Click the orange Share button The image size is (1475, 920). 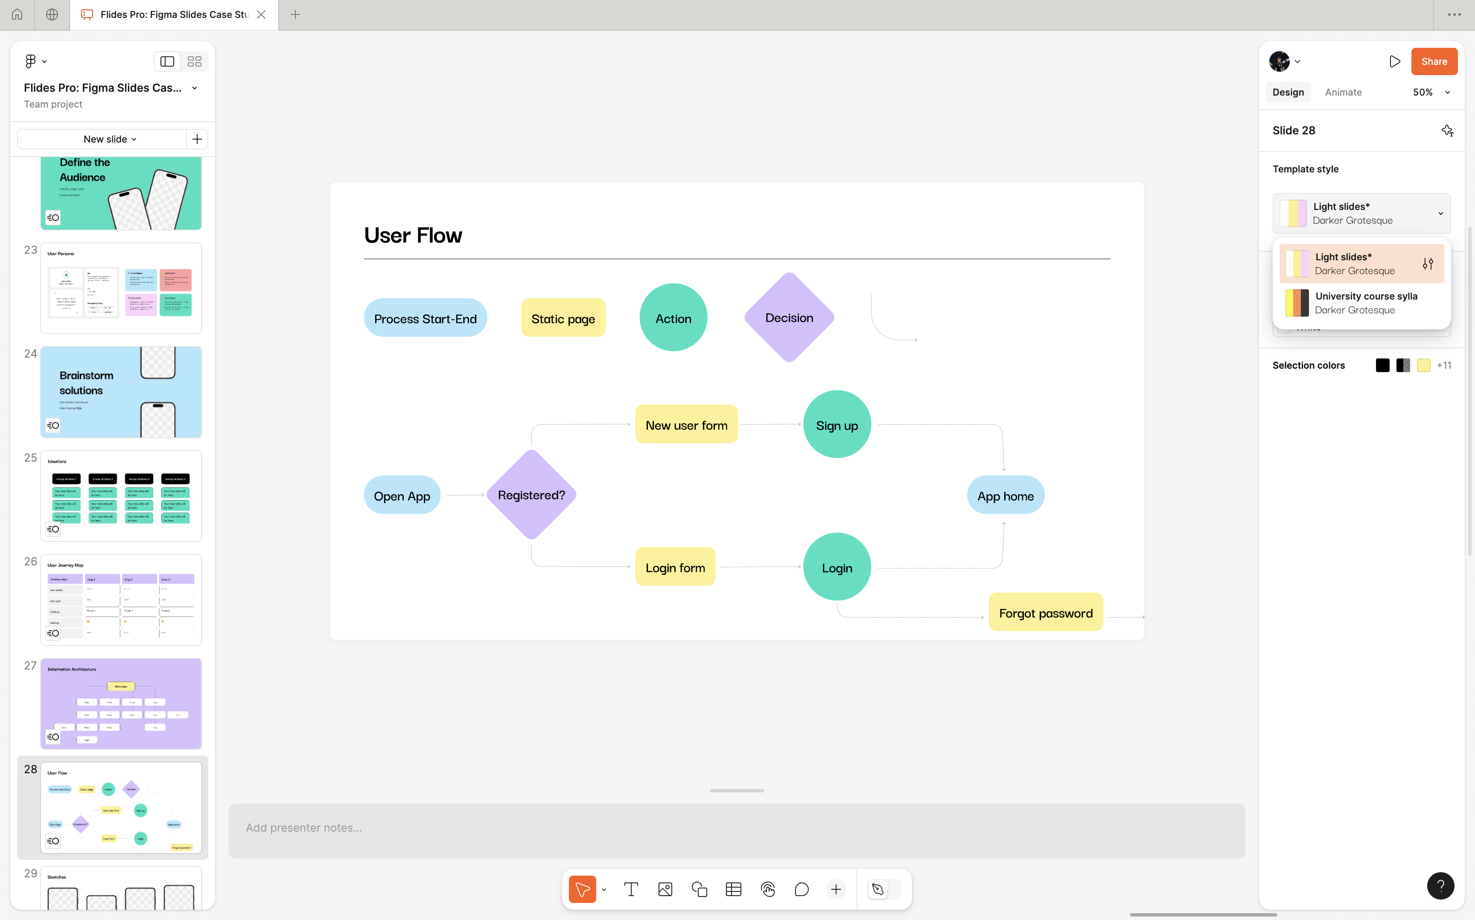[x=1434, y=61]
